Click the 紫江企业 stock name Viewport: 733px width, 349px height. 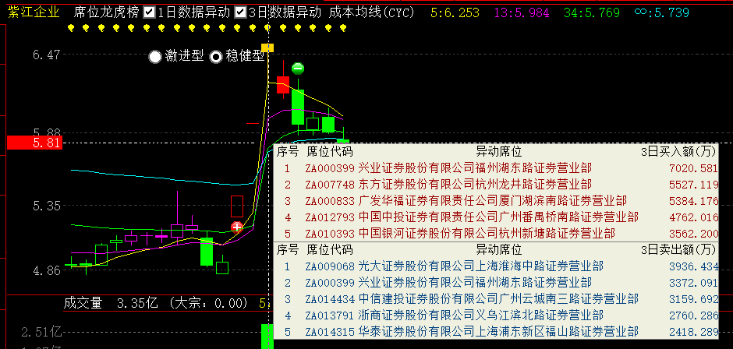[32, 12]
